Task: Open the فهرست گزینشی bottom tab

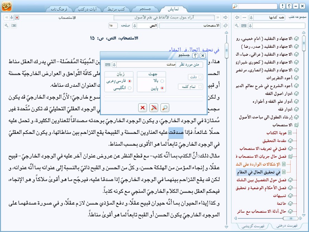Action: [253, 226]
